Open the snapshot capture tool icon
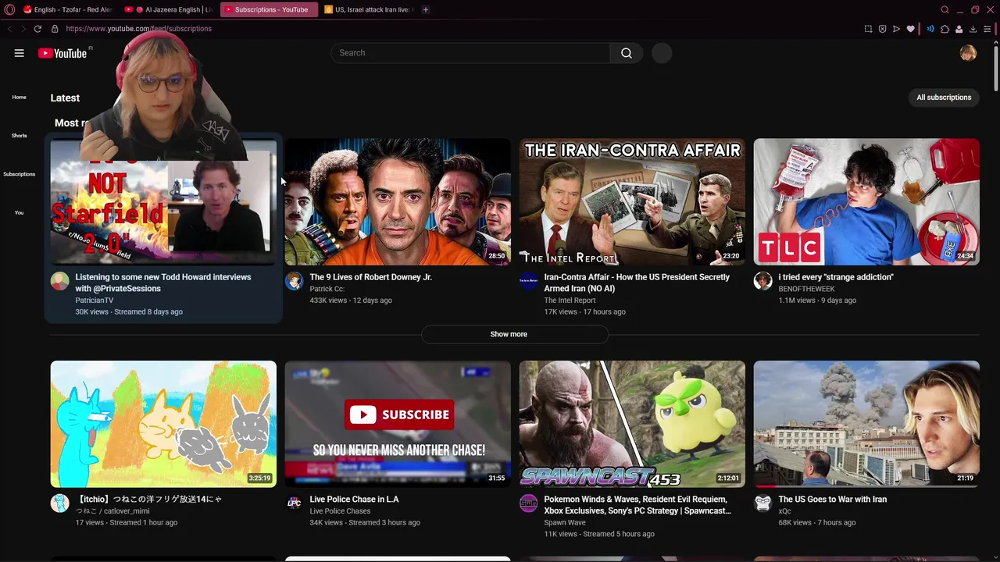 [868, 29]
